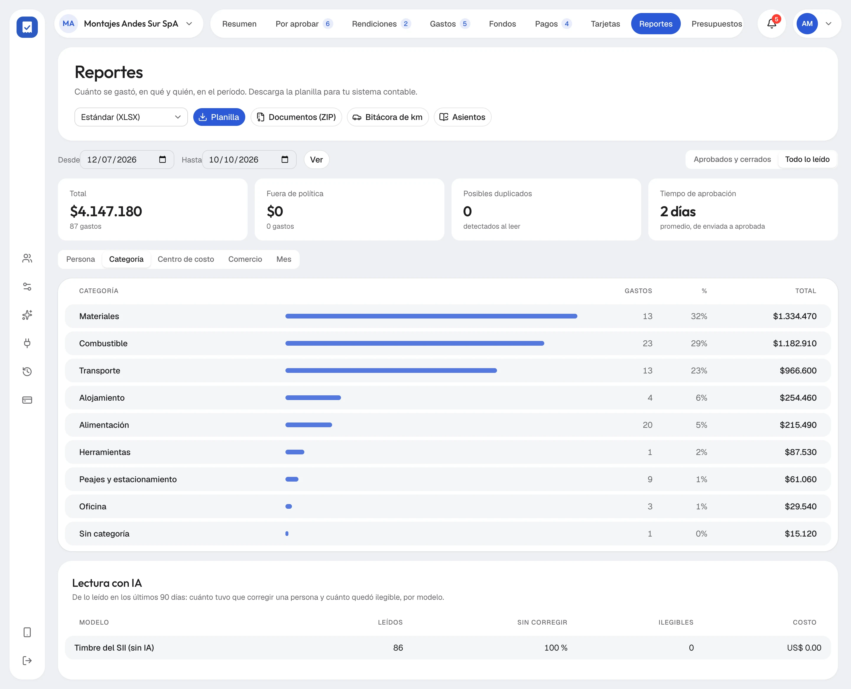The width and height of the screenshot is (851, 689).
Task: Click the Asientos button
Action: tap(462, 117)
